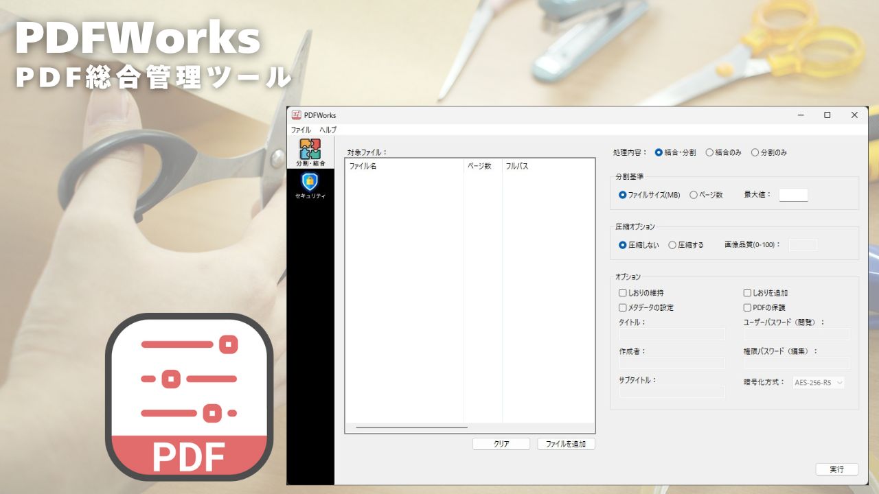This screenshot has height=494, width=879.
Task: Open the 分割・結合 split-merge panel icon
Action: pyautogui.click(x=310, y=152)
